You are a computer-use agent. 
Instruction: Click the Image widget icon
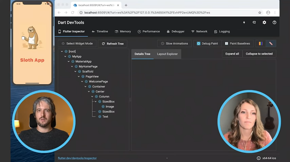pyautogui.click(x=103, y=106)
